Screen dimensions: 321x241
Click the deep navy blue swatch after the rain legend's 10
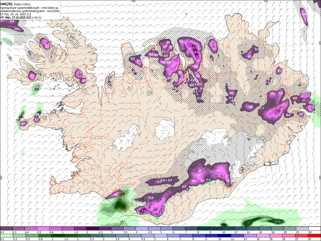[x=224, y=235]
